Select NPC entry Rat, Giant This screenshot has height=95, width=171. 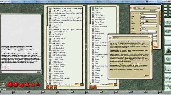pos(98,24)
